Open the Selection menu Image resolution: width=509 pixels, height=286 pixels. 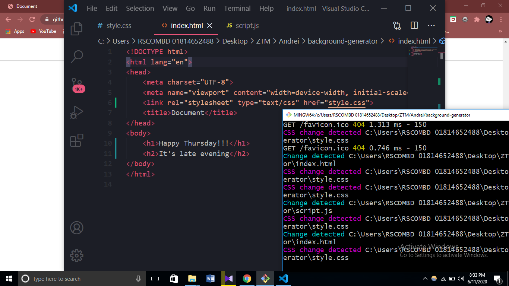click(x=140, y=9)
